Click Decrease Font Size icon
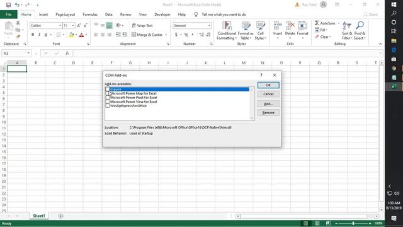 pyautogui.click(x=85, y=25)
